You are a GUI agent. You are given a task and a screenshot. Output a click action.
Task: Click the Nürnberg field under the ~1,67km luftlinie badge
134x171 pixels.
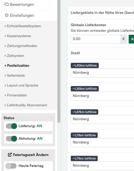pyautogui.click(x=103, y=119)
